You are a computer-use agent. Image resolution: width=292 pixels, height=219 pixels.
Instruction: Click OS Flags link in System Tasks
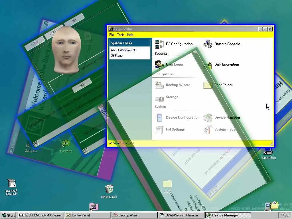coord(116,56)
